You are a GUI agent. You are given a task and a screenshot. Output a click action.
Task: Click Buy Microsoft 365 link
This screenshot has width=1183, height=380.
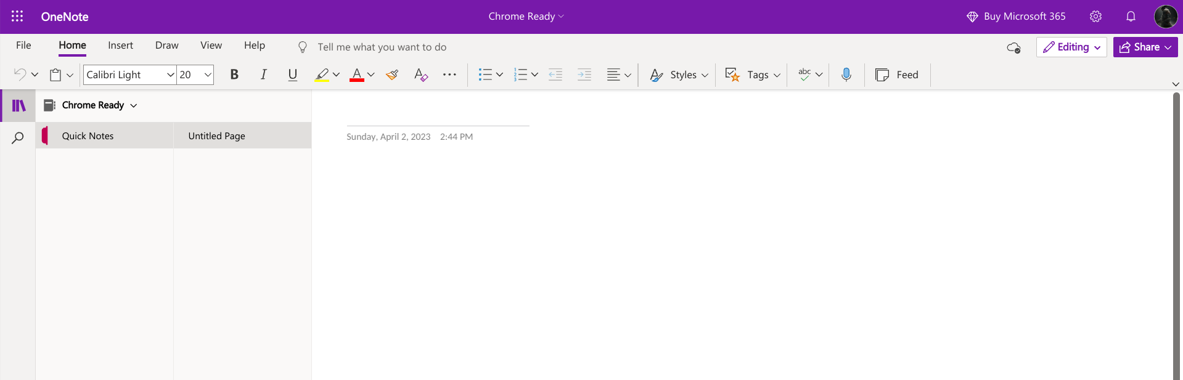point(1016,17)
